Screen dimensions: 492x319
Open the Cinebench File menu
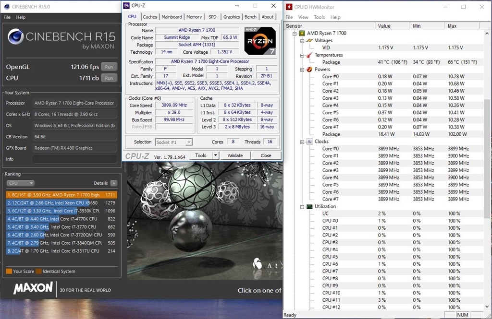click(x=7, y=17)
